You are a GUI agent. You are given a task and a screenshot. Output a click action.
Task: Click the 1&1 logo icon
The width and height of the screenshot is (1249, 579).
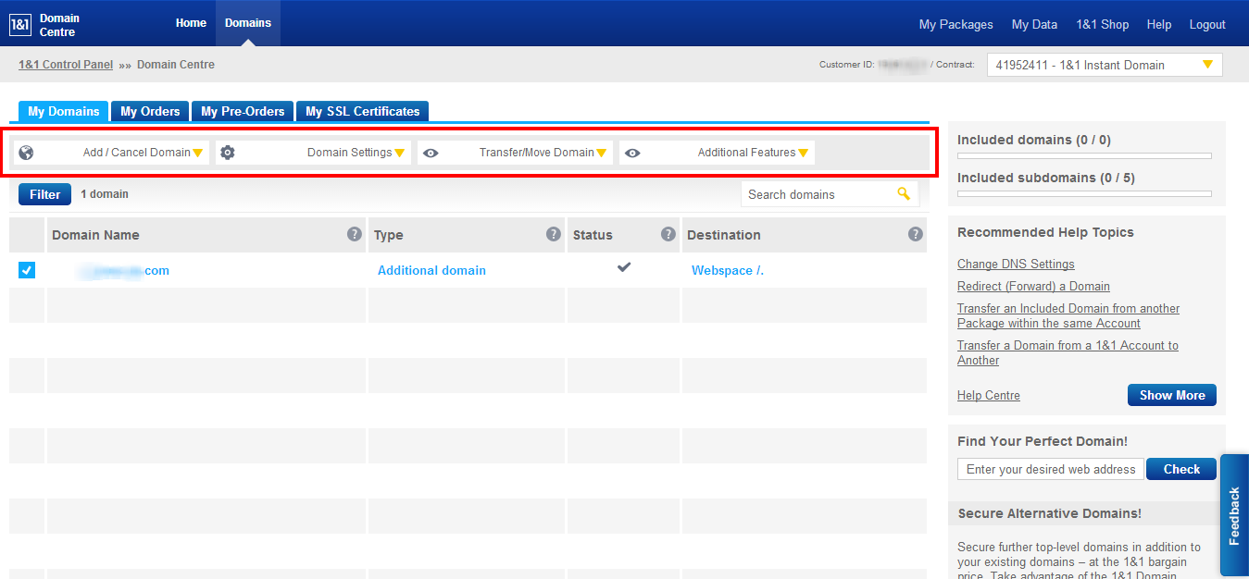pos(20,25)
